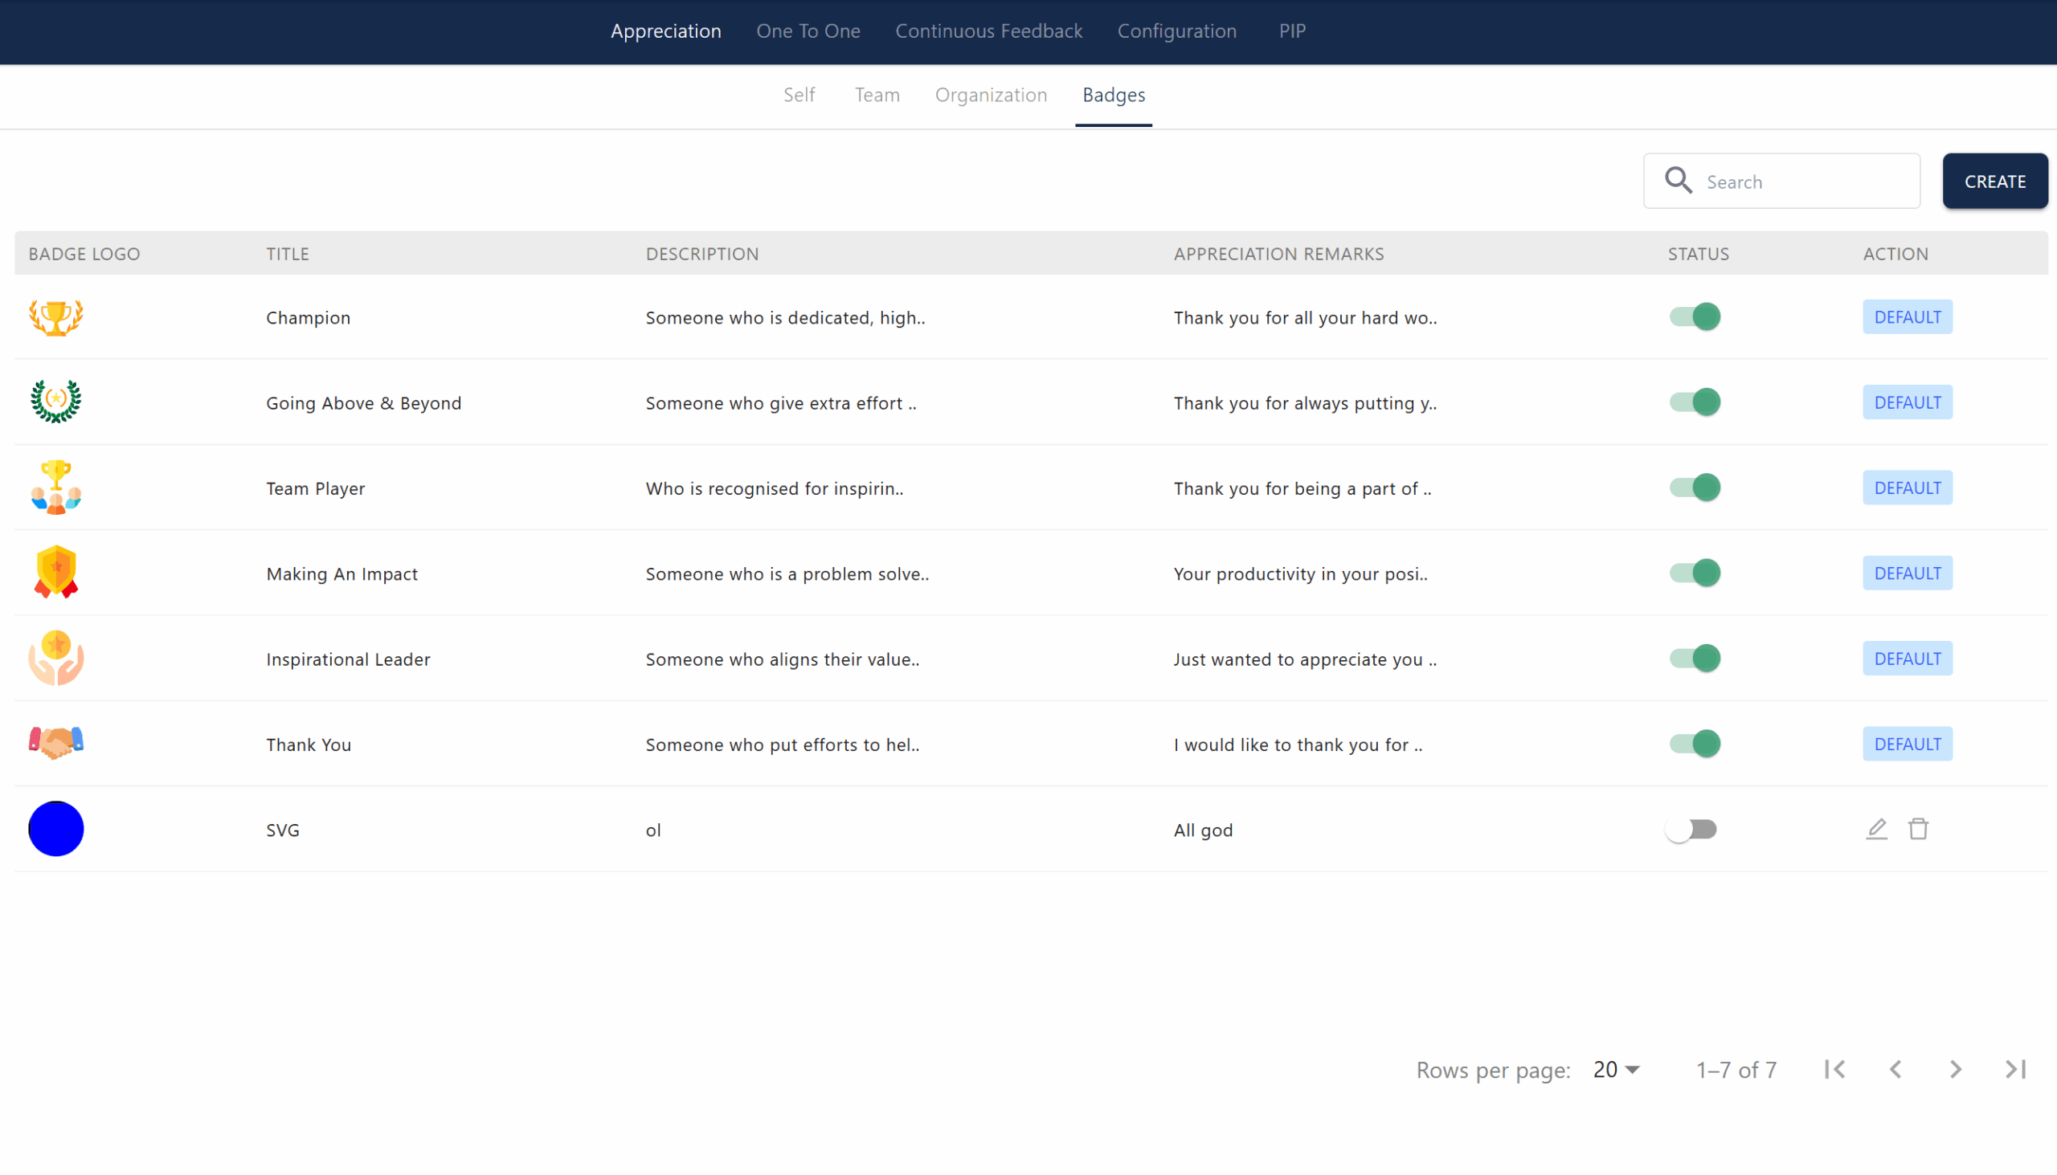Click the '1–7 of 7' pagination text
The height and width of the screenshot is (1175, 2057).
(x=1736, y=1070)
